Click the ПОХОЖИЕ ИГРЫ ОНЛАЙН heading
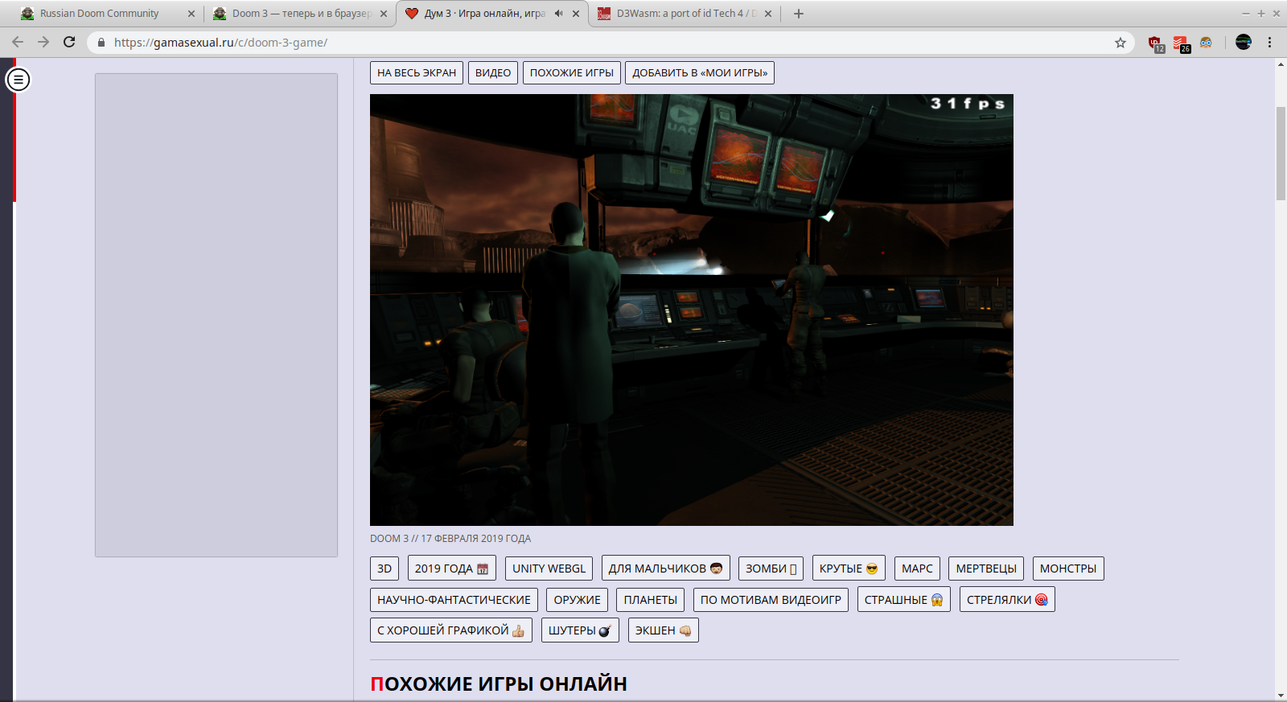 (x=499, y=684)
